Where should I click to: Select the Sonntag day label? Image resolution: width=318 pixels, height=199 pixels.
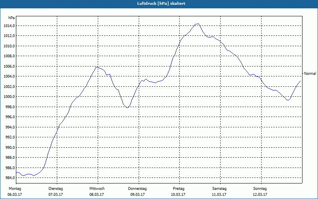pos(260,189)
